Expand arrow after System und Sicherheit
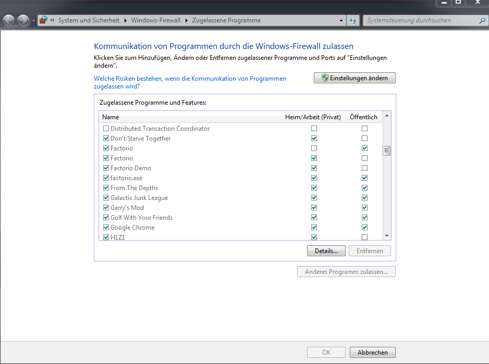 [125, 20]
